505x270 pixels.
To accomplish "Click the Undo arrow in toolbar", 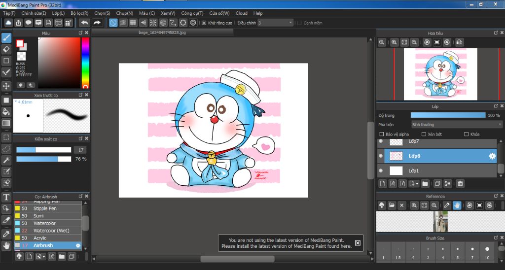I will 84,23.
